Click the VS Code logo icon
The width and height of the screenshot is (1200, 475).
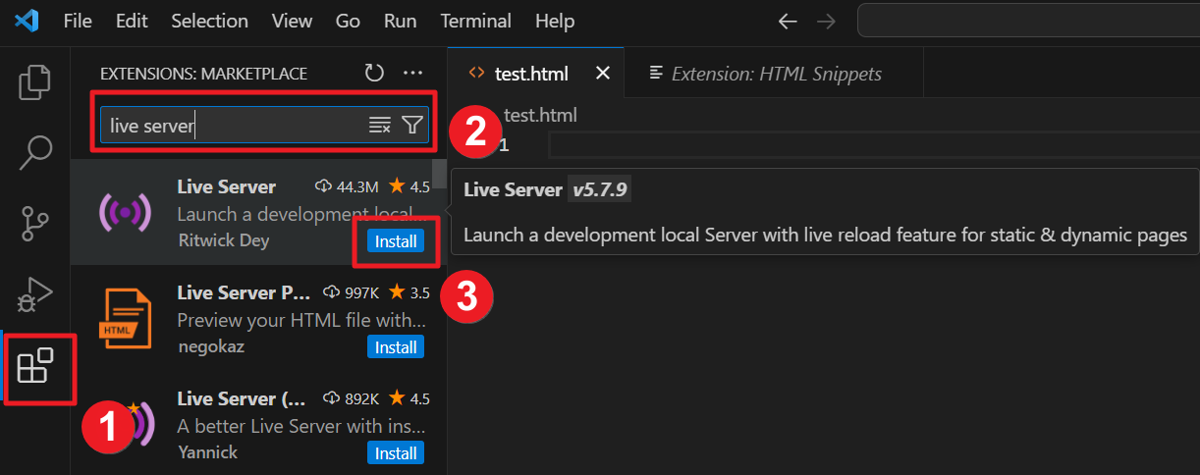click(x=27, y=20)
